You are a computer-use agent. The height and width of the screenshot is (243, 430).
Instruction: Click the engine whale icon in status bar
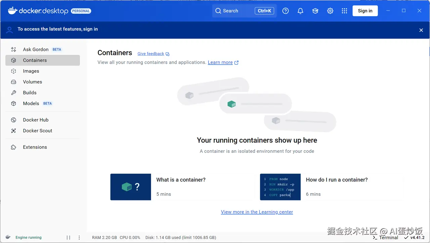8,237
